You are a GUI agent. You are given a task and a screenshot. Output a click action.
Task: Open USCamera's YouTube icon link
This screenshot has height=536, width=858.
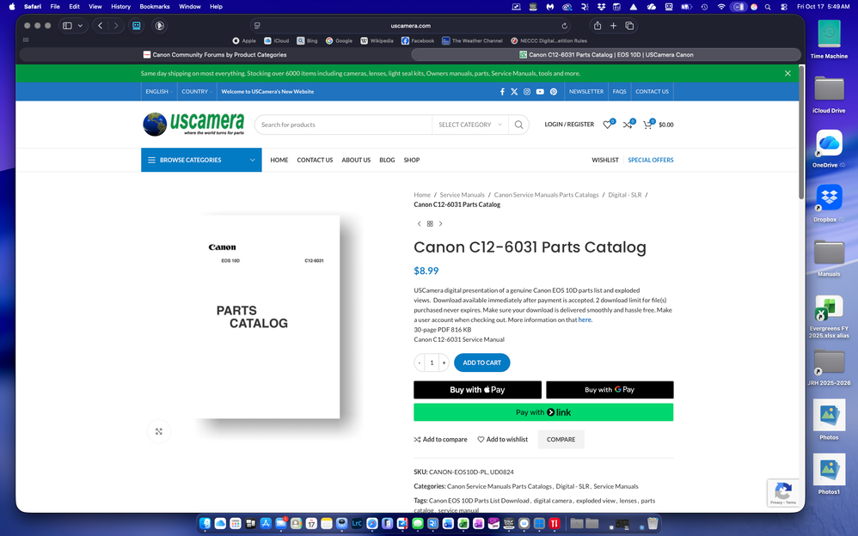[540, 91]
